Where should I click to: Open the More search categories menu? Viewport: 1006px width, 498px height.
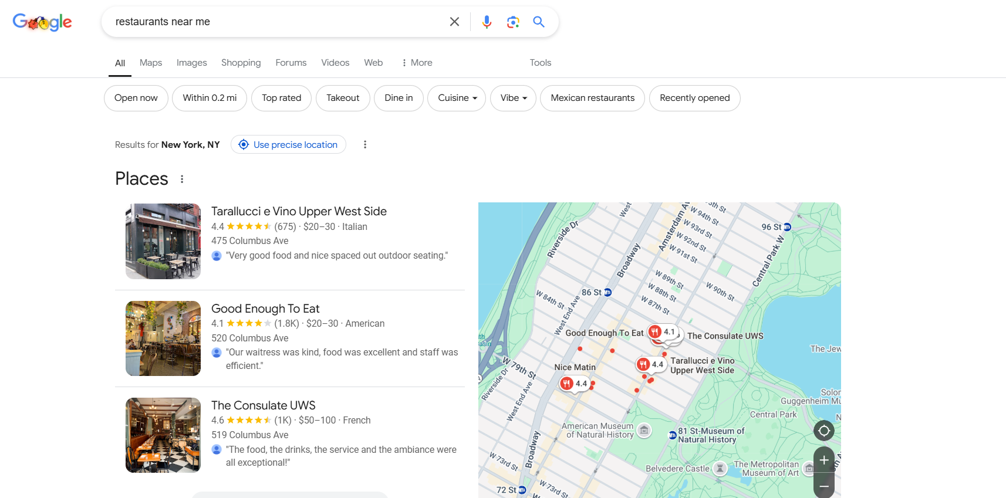point(417,63)
